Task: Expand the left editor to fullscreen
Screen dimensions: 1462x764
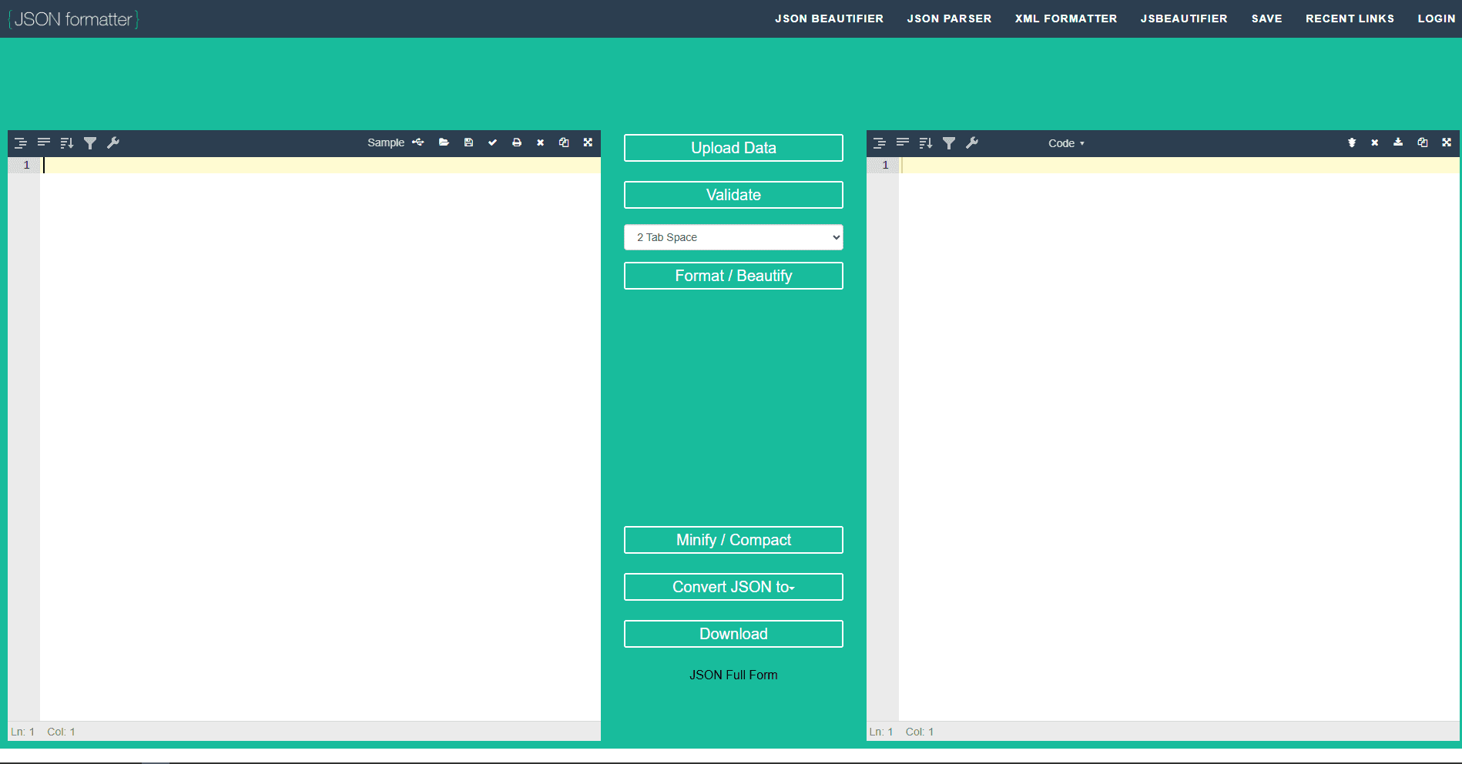Action: pos(588,142)
